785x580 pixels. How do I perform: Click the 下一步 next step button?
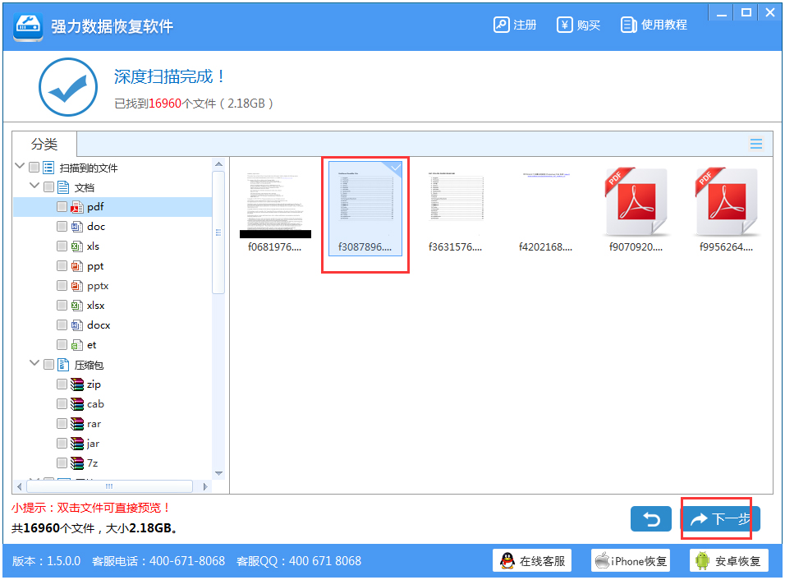pos(719,518)
